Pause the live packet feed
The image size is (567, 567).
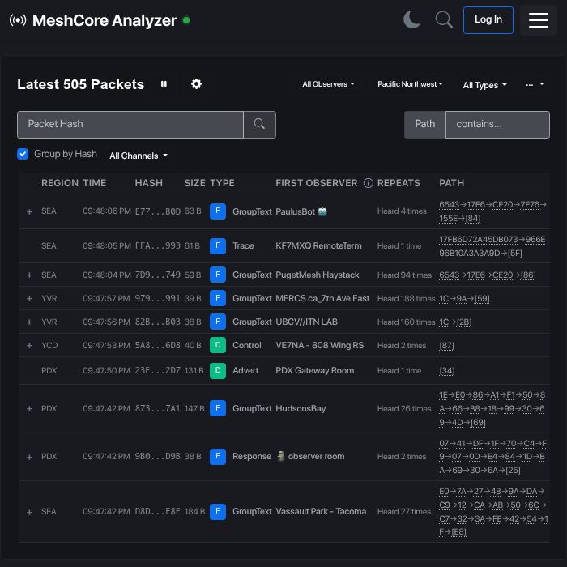point(164,84)
